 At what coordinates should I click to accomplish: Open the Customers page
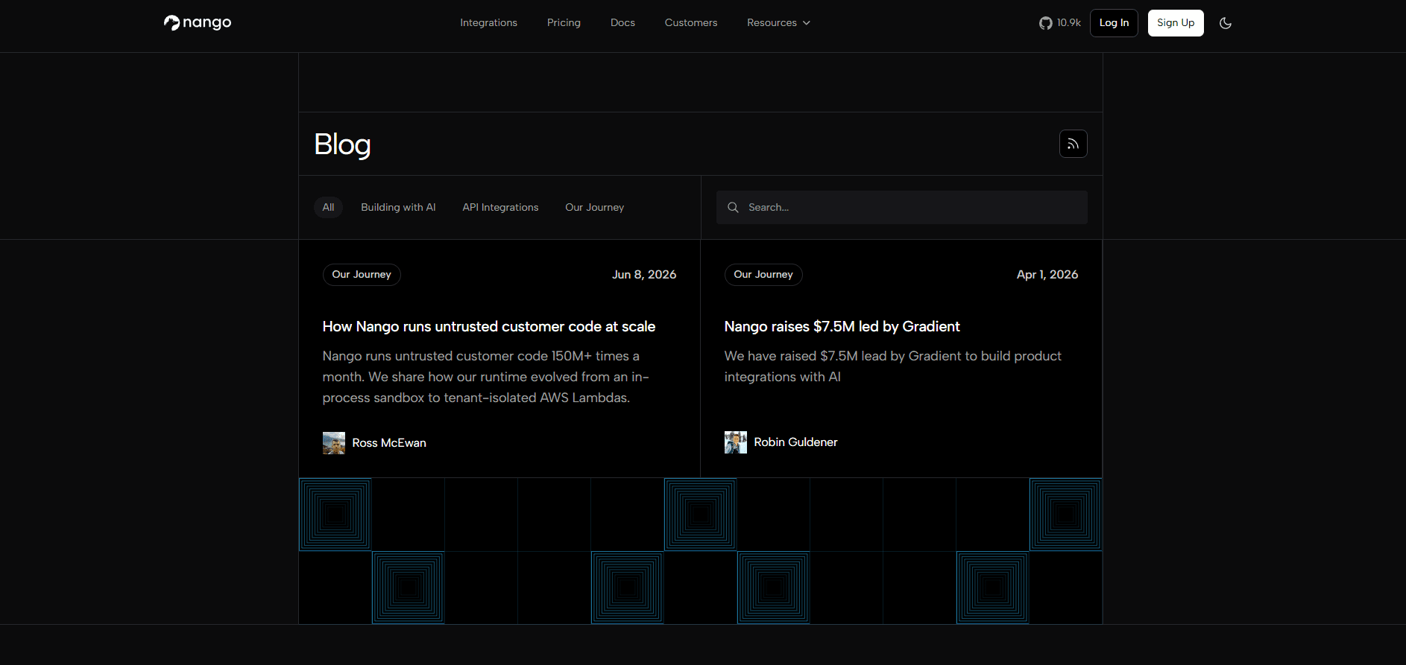(x=691, y=23)
